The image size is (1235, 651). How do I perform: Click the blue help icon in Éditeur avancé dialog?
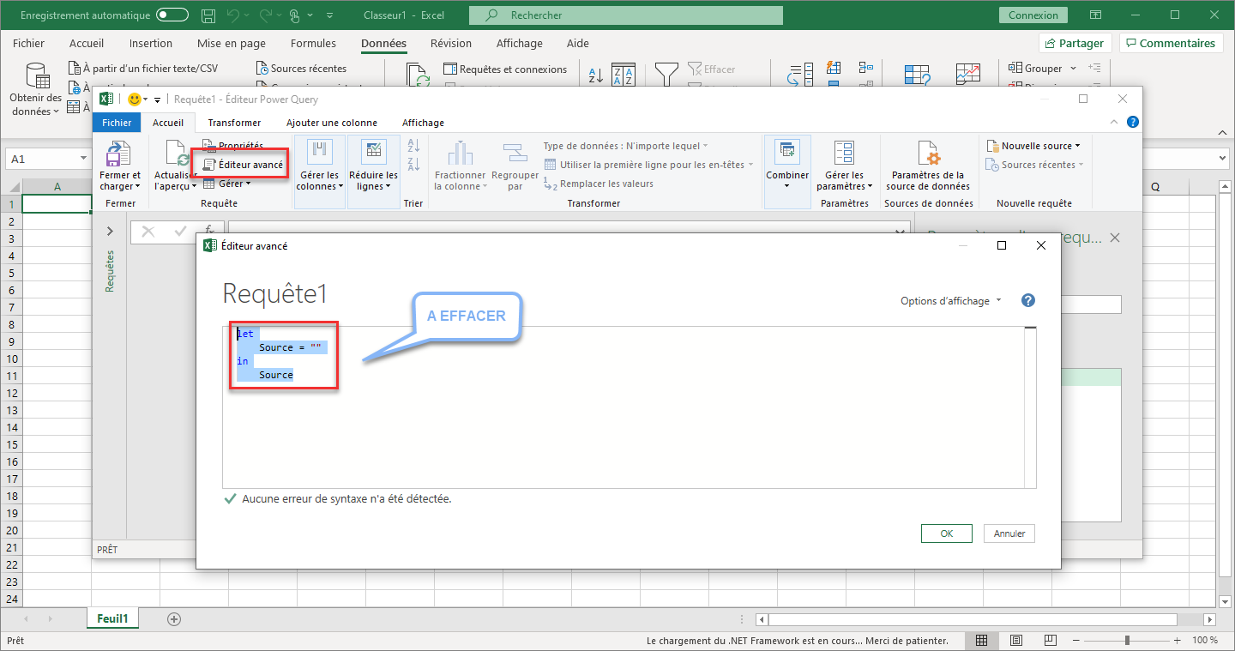pyautogui.click(x=1028, y=301)
